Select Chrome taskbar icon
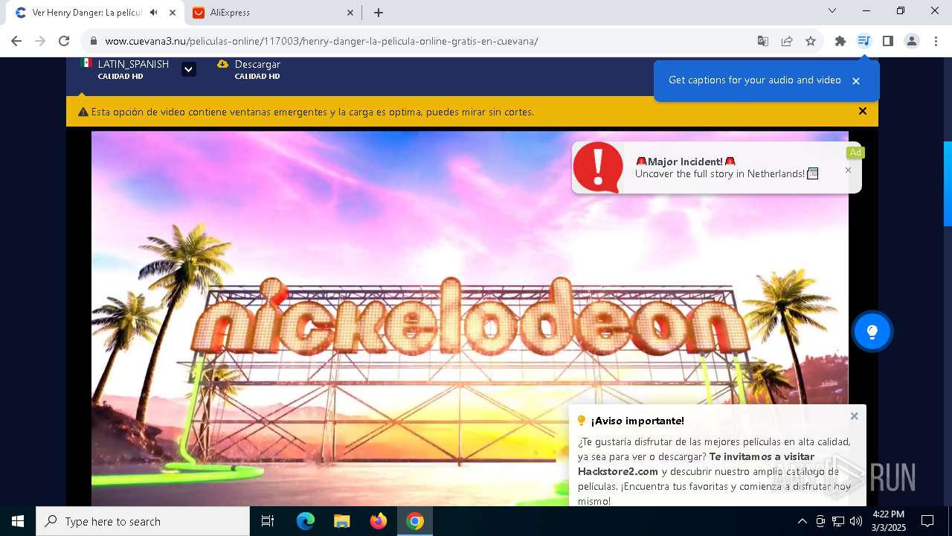 415,521
